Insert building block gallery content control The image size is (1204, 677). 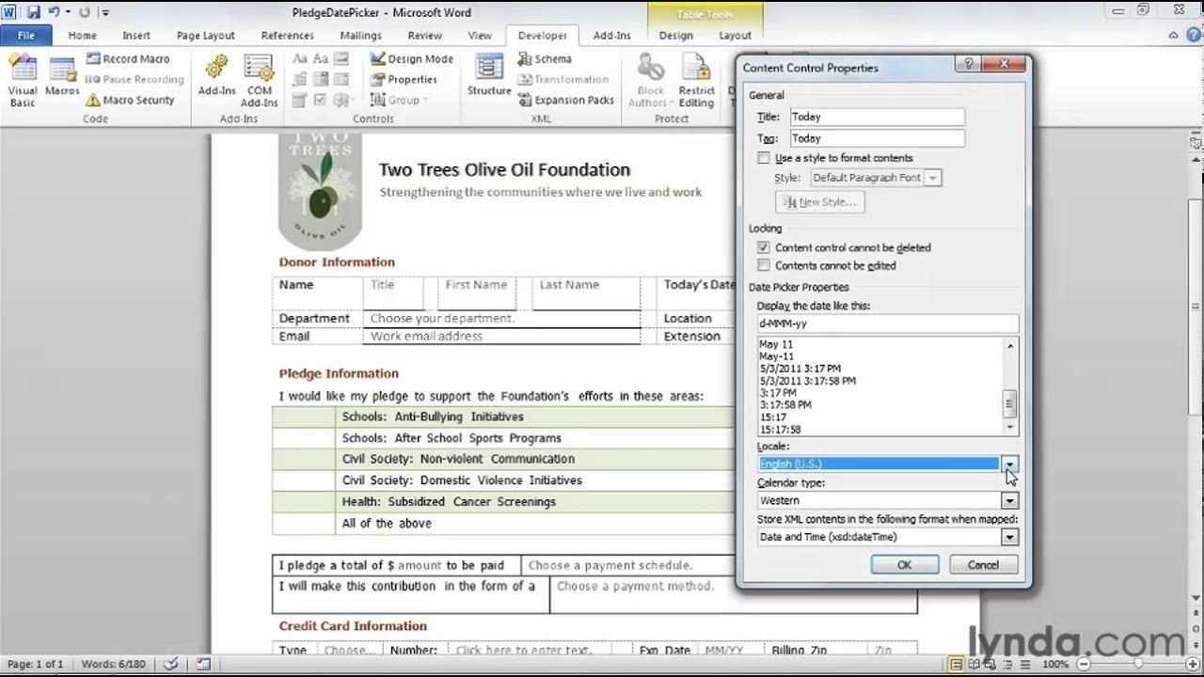pyautogui.click(x=300, y=79)
